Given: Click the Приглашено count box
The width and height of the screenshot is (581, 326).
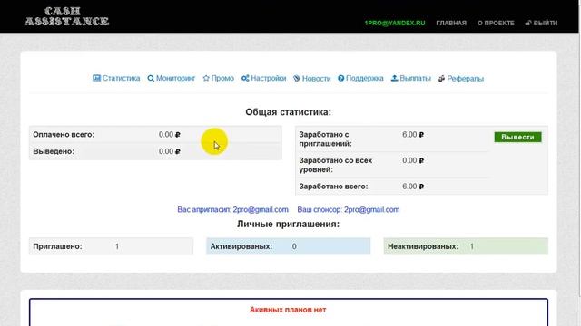Looking at the screenshot, I should click(111, 246).
